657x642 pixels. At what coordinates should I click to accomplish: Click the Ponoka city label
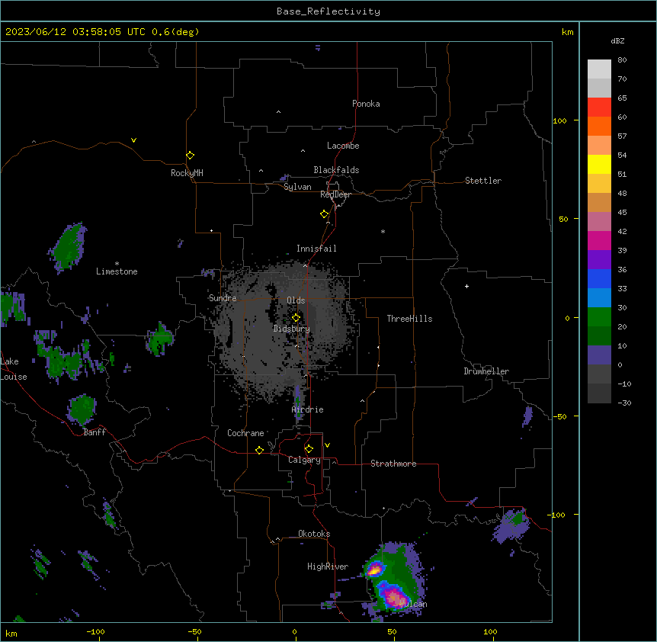[366, 104]
